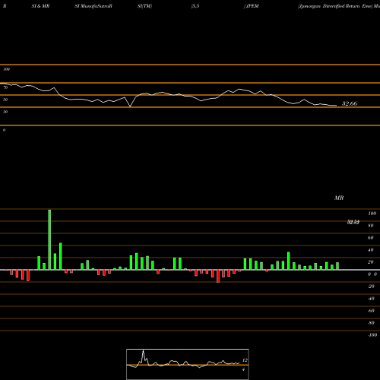Click the tallest green MR histogram bar
Image resolution: width=380 pixels, height=380 pixels.
click(x=49, y=239)
